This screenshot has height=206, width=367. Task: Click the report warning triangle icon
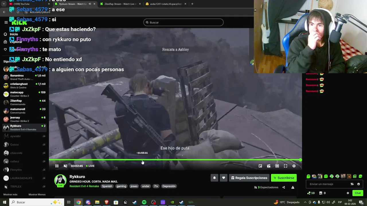[293, 187]
